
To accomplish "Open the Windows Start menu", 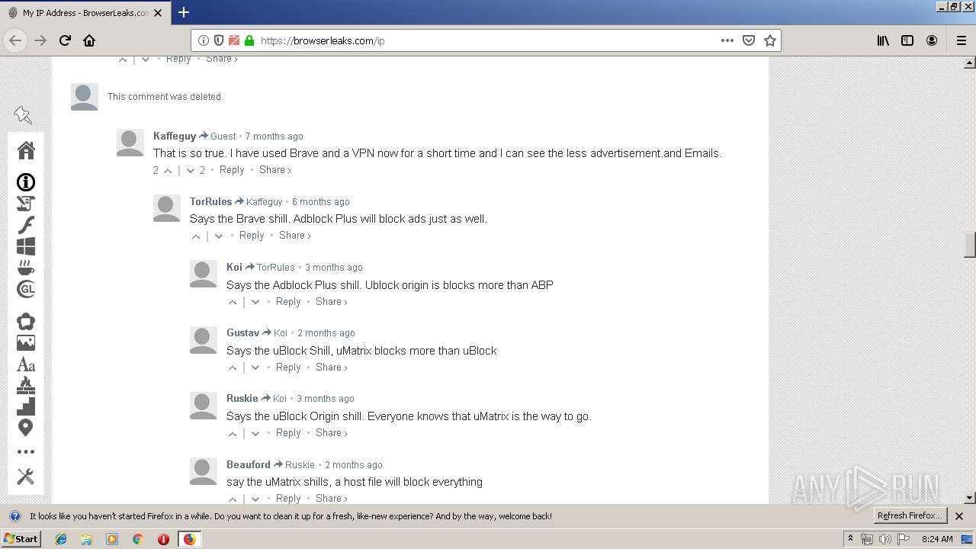I will coord(21,539).
